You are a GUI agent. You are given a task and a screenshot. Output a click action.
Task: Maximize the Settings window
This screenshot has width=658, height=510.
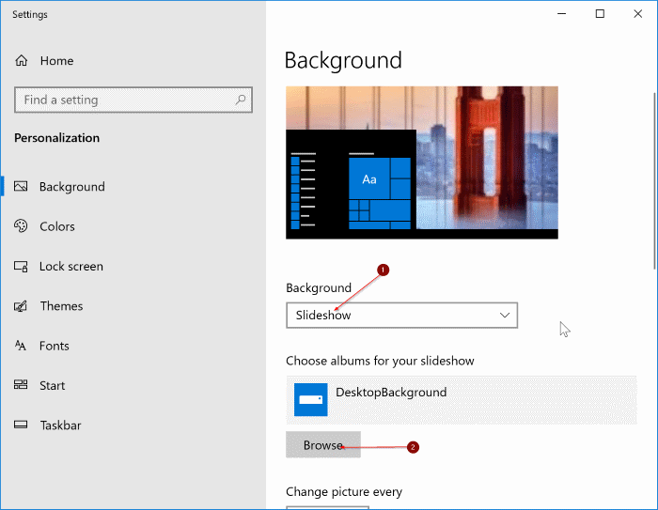tap(600, 14)
